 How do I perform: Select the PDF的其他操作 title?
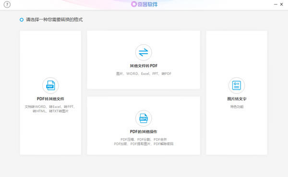click(144, 131)
